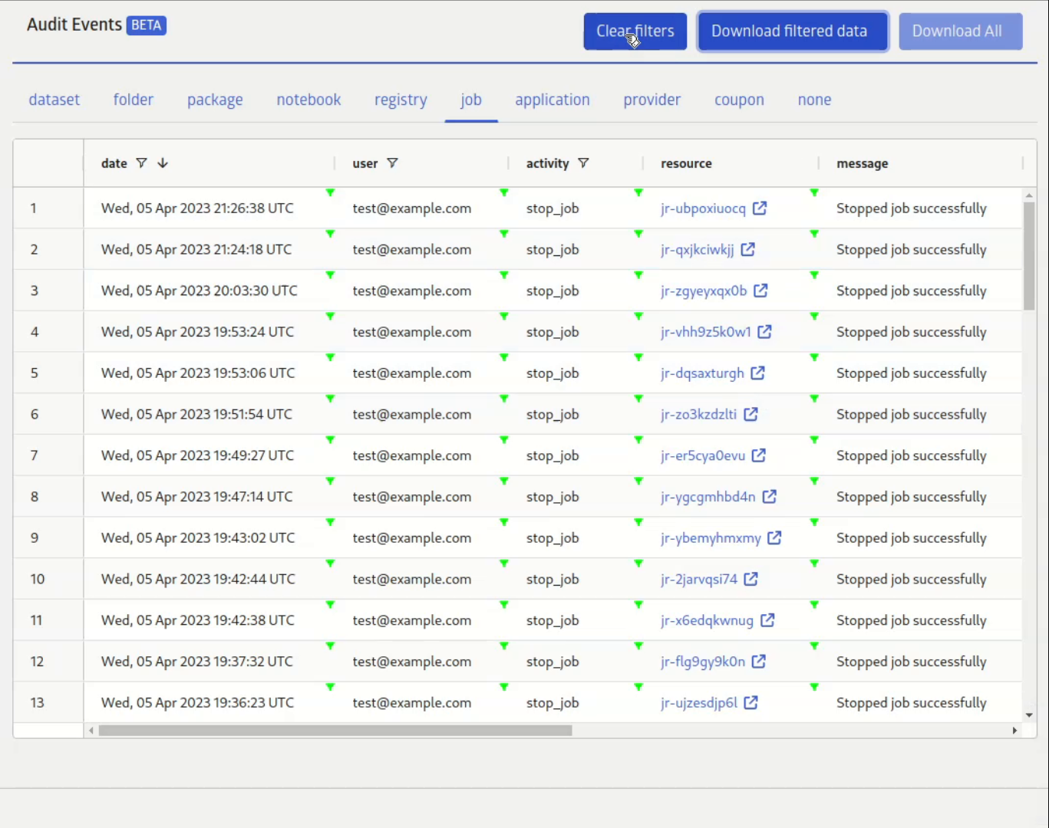Screen dimensions: 1049x828
Task: Switch to the none tab
Action: pos(814,100)
